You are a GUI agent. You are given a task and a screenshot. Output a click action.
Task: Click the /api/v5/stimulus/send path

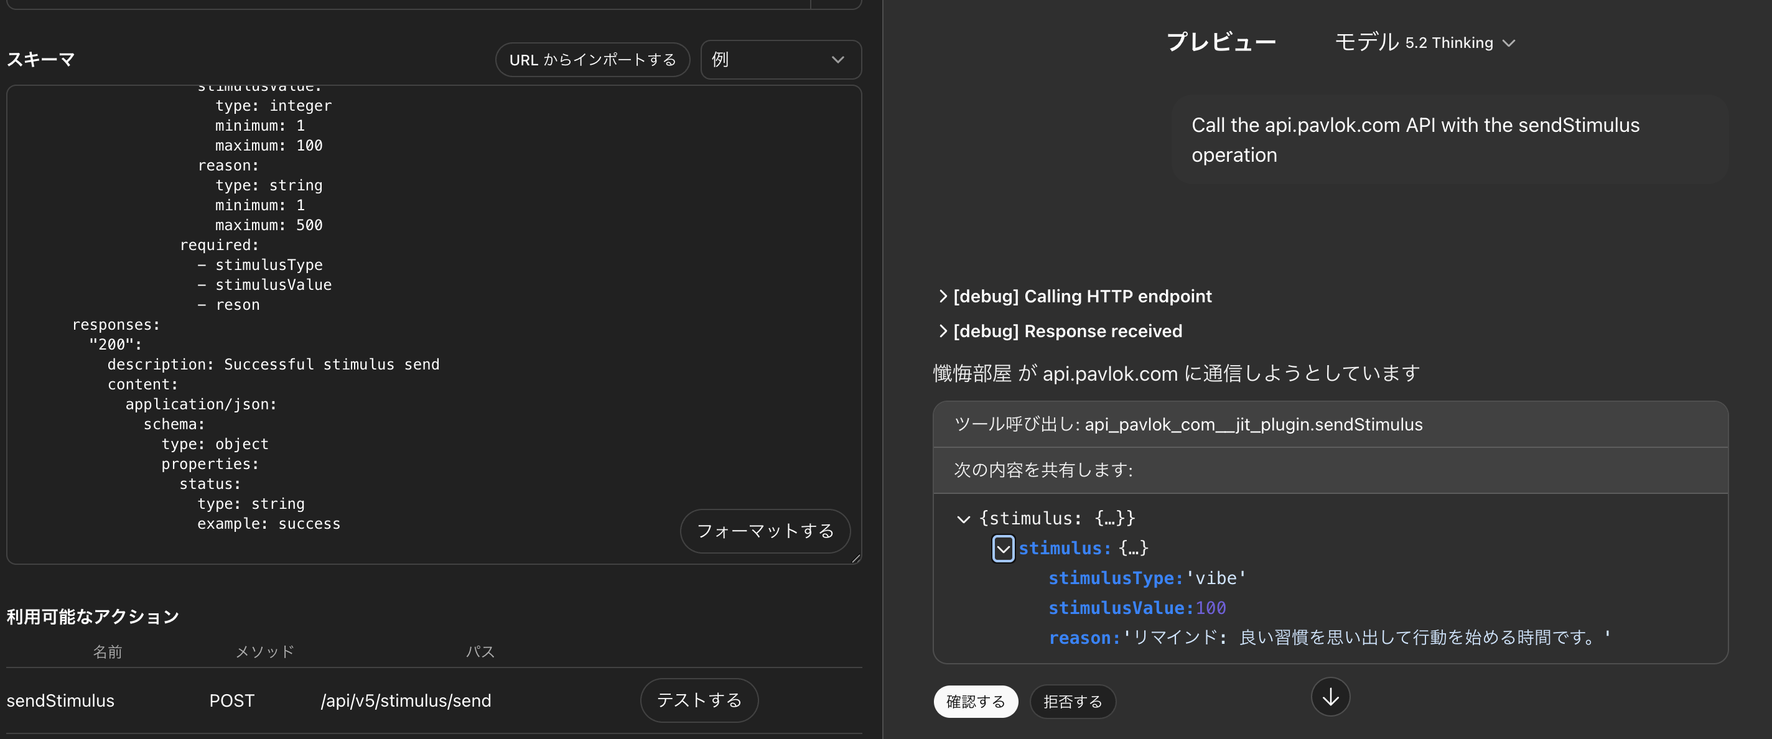[x=406, y=700]
